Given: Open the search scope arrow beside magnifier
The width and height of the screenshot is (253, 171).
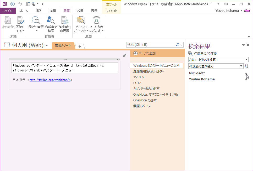Looking at the screenshot, I should [181, 45].
